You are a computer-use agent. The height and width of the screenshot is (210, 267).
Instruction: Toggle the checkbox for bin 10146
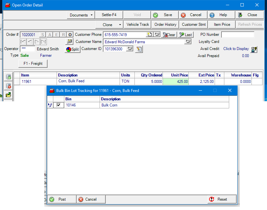59,105
